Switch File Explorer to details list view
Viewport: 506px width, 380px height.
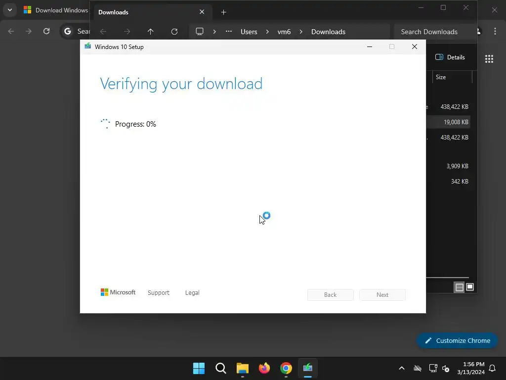tap(459, 287)
